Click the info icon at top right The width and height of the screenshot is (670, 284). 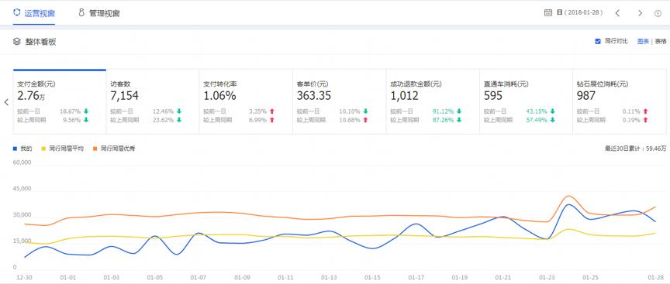click(658, 13)
